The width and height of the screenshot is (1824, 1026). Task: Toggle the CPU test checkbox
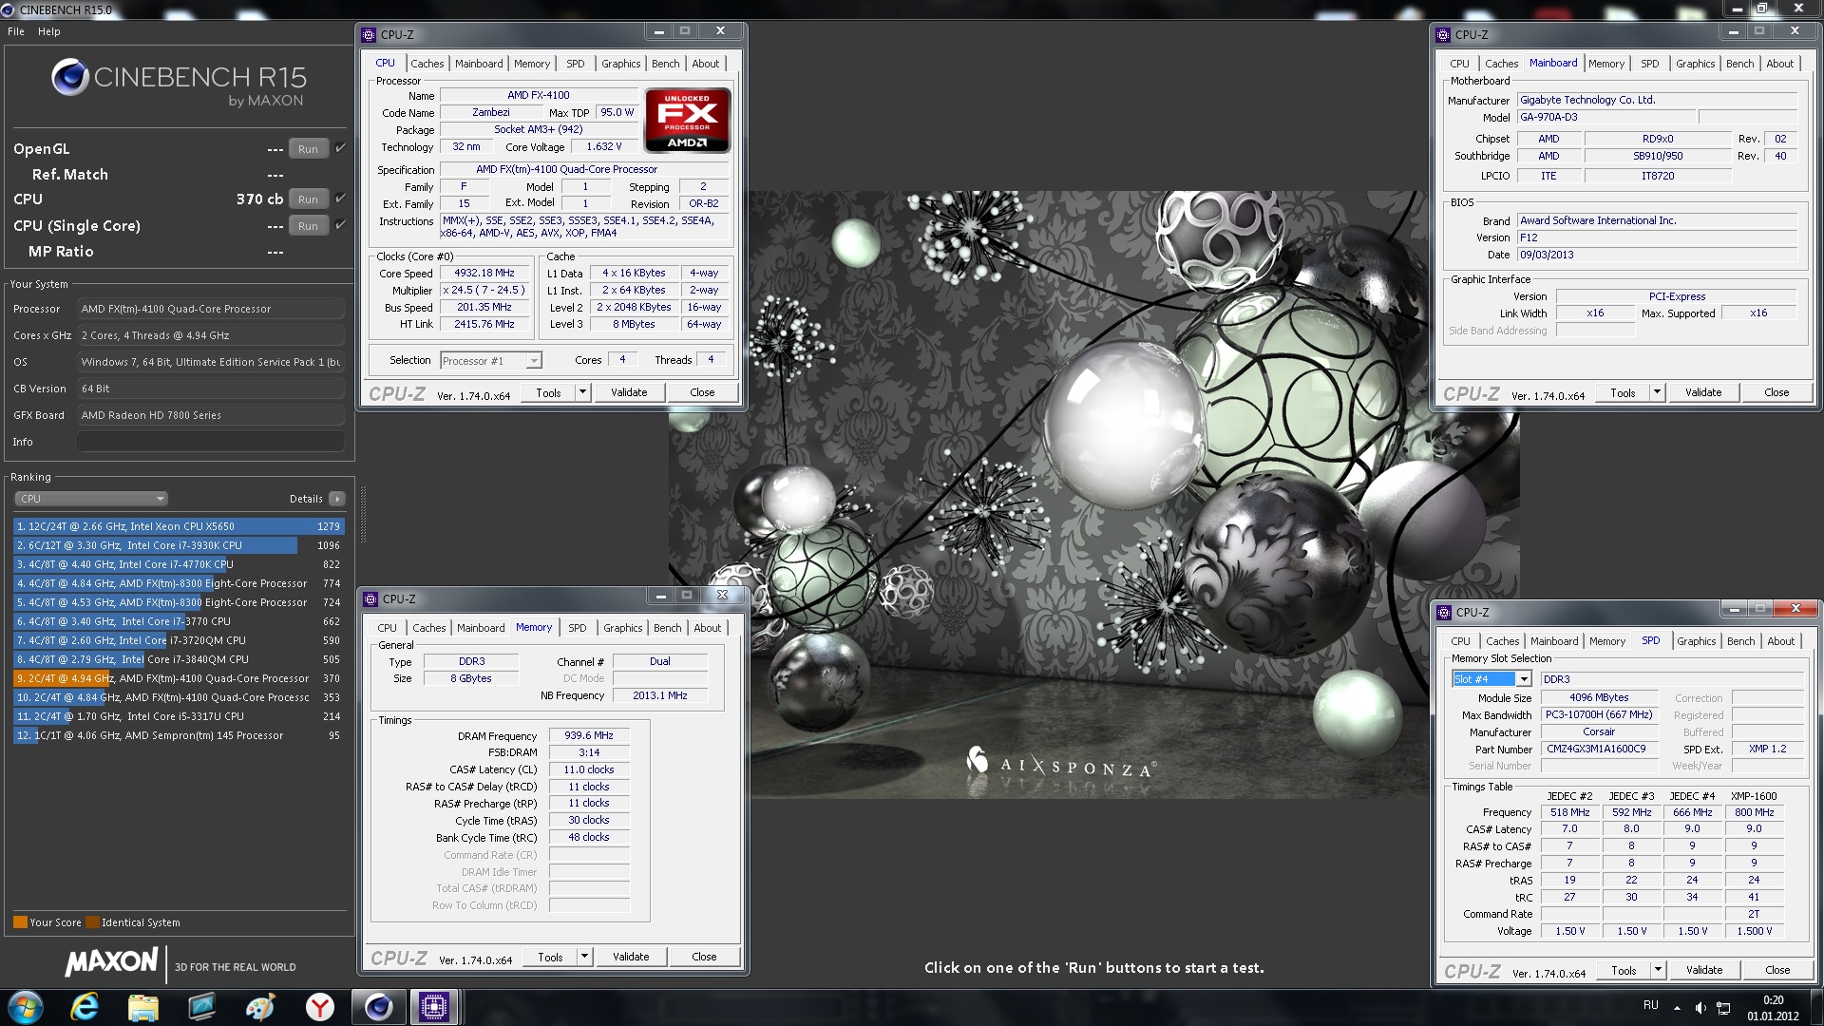[340, 199]
